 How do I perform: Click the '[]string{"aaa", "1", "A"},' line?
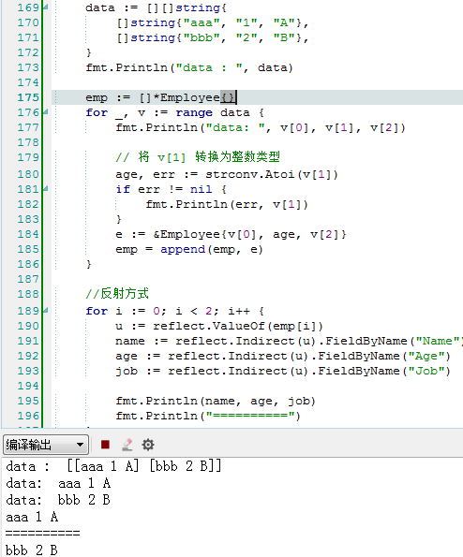pos(213,22)
